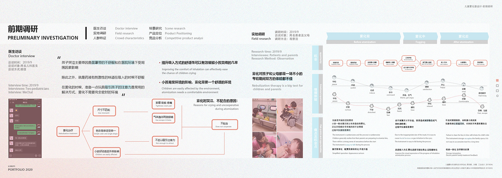The height and width of the screenshot is (178, 502).
Task: Click 'Field research' in the header list
Action: (125, 33)
